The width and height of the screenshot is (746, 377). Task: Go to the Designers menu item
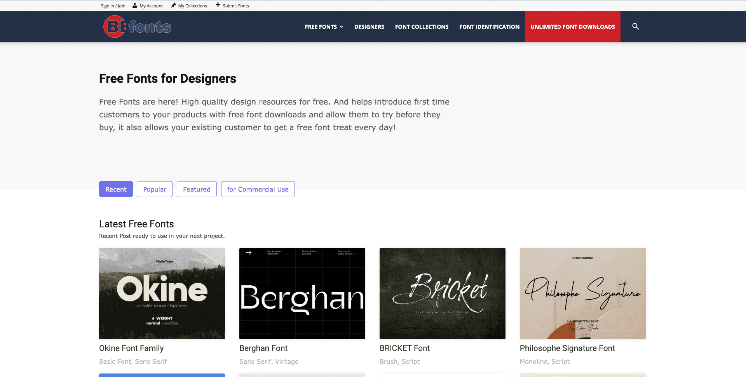click(x=369, y=27)
